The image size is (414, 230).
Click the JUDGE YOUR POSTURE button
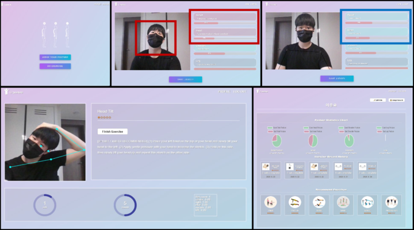tap(55, 57)
